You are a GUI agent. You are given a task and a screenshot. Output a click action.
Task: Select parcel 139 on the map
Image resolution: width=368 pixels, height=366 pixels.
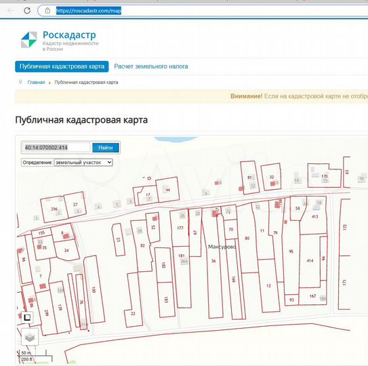point(60,307)
